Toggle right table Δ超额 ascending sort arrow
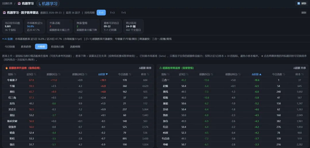Image resolution: width=310 pixels, height=148 pixels. 260,74
